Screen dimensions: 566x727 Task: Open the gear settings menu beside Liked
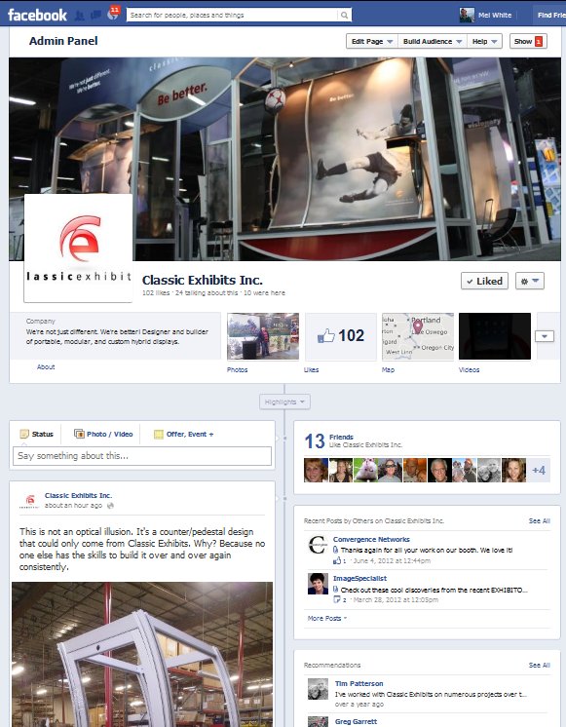[x=530, y=281]
